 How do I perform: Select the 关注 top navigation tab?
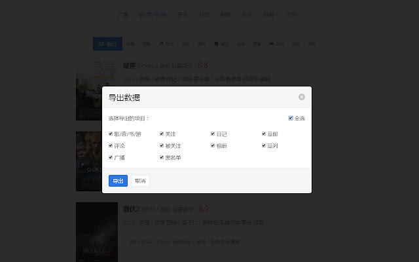pyautogui.click(x=247, y=14)
